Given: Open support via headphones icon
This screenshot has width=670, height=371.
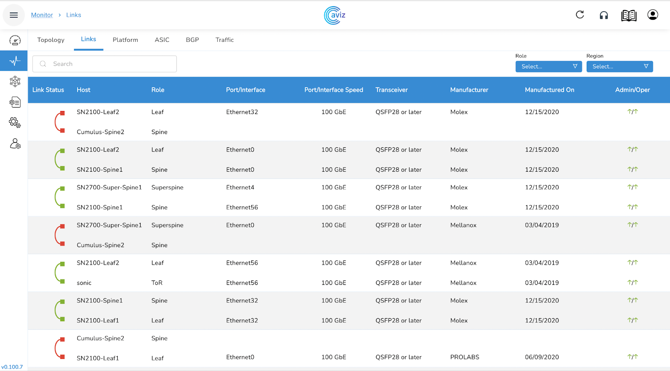Looking at the screenshot, I should 603,15.
